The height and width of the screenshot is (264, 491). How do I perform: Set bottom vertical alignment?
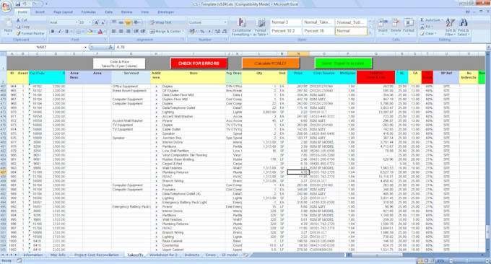128,22
